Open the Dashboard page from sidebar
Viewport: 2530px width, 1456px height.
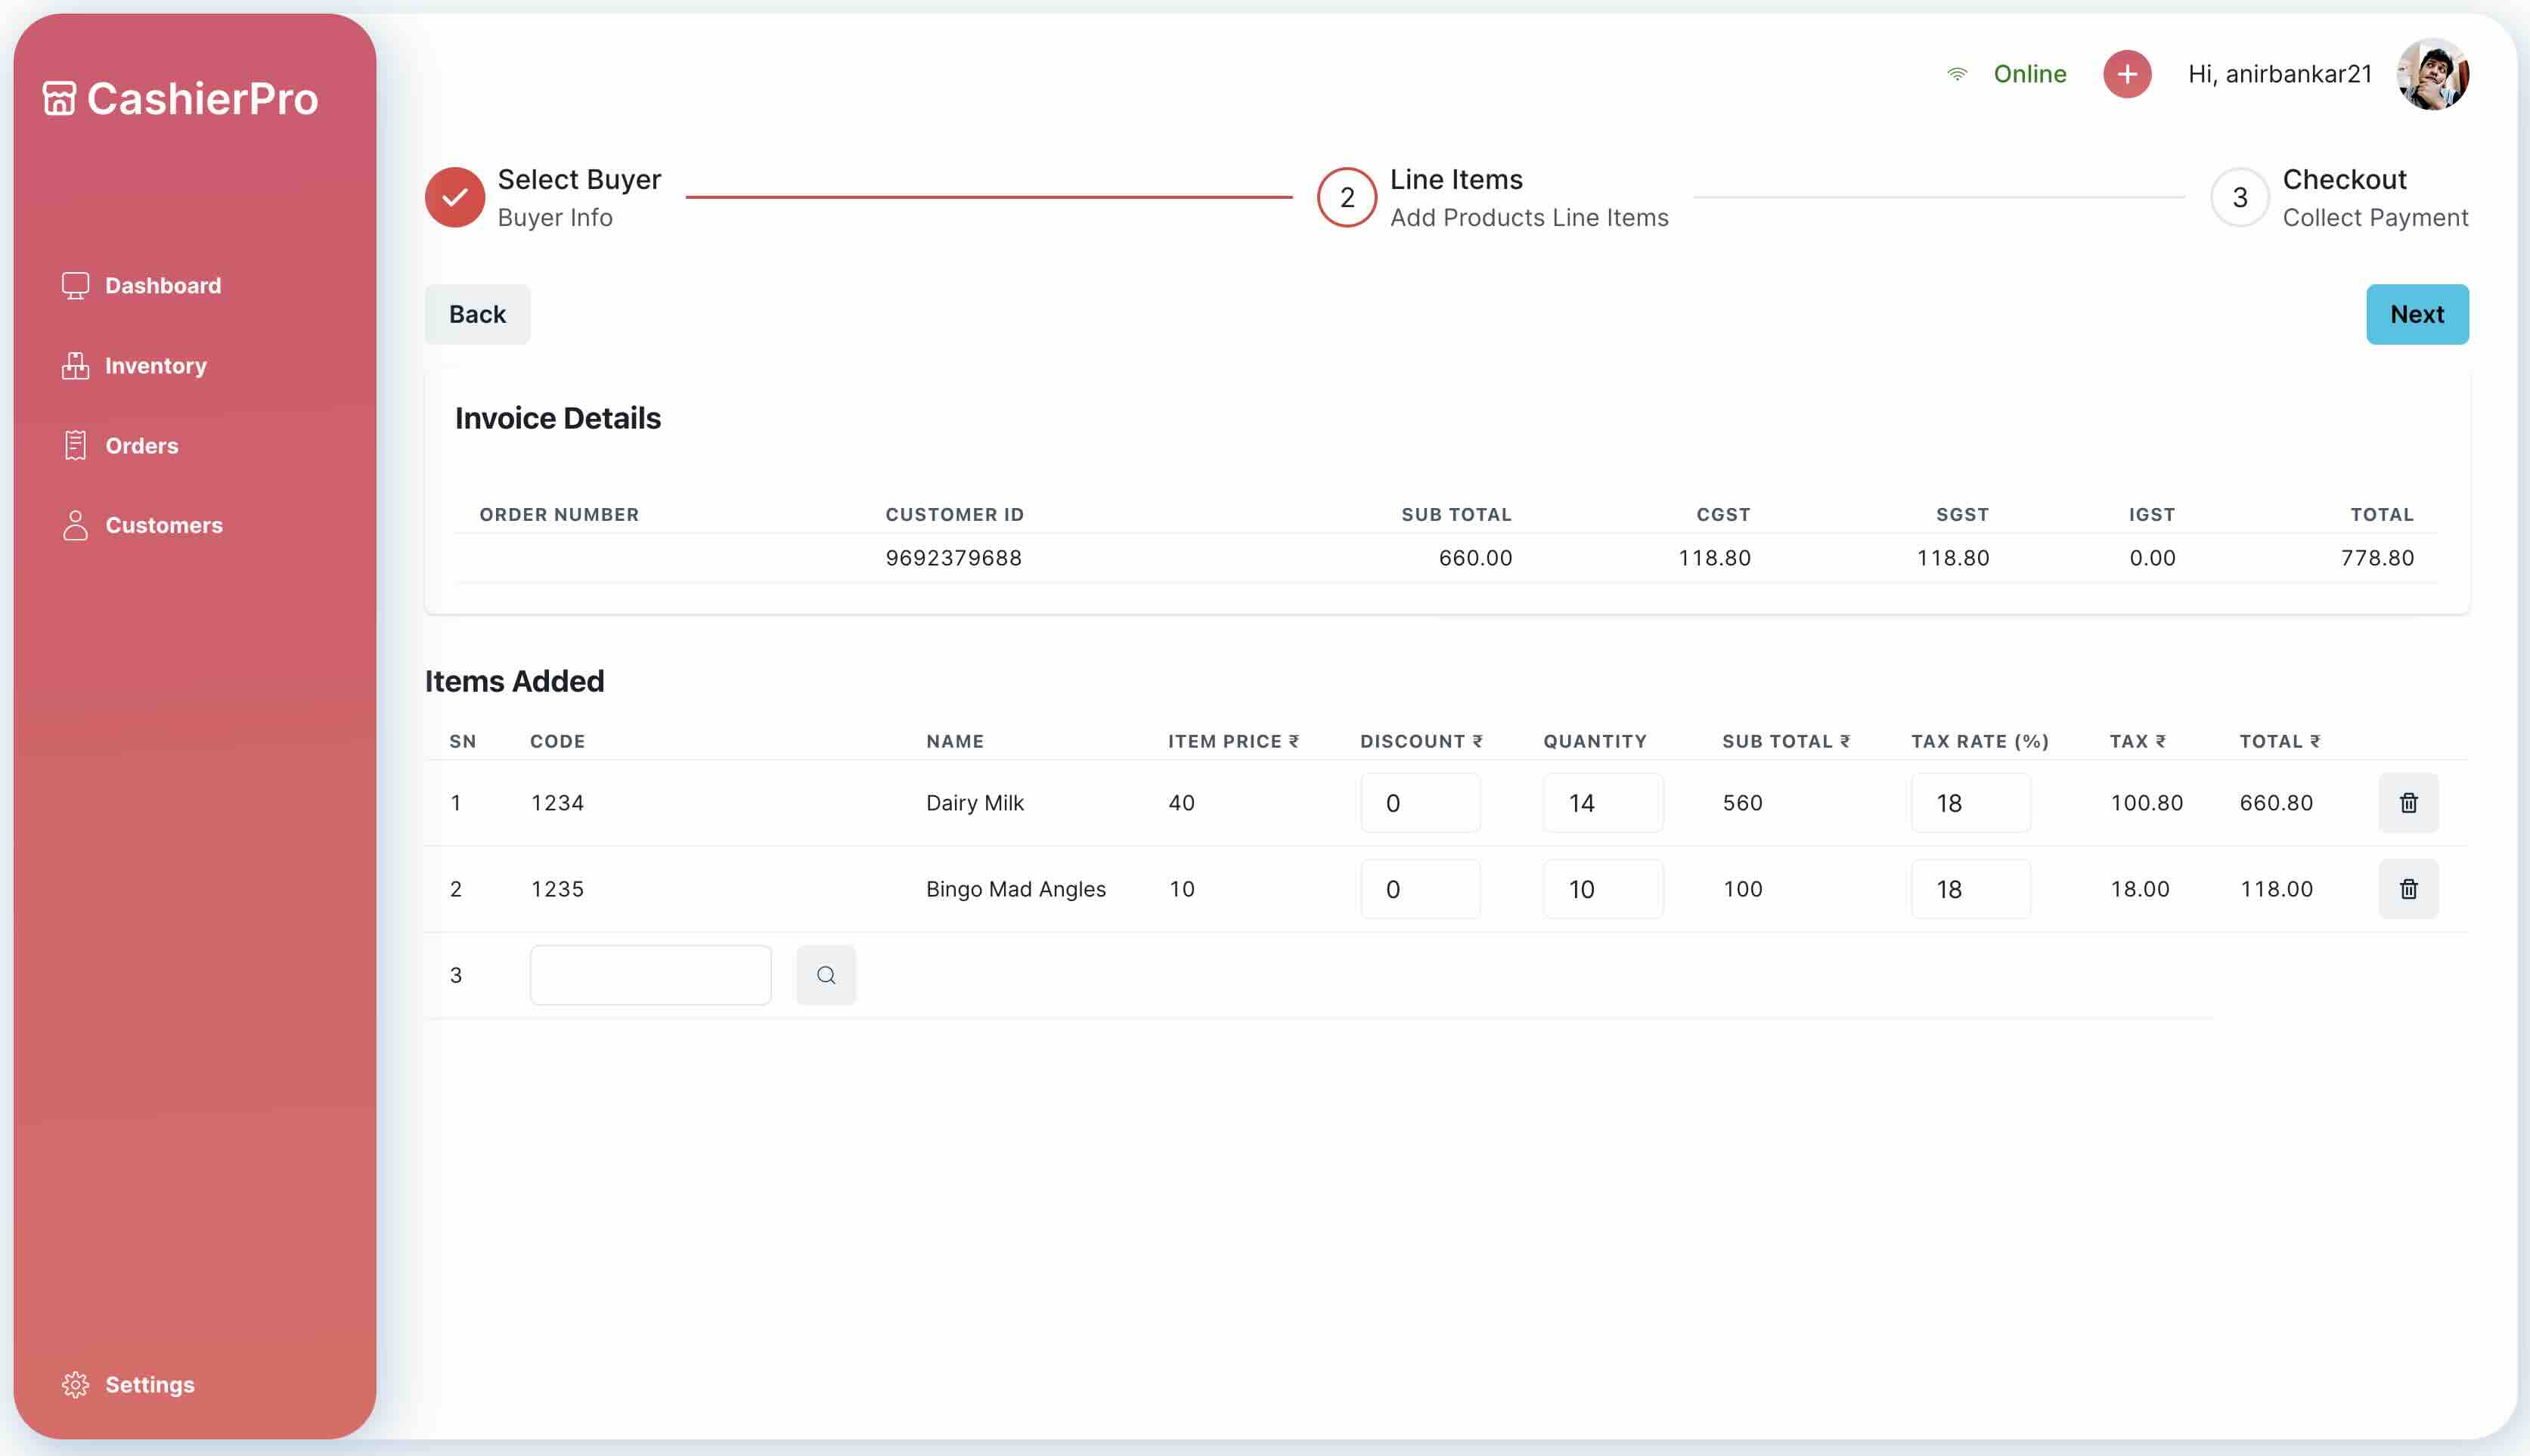(x=162, y=286)
